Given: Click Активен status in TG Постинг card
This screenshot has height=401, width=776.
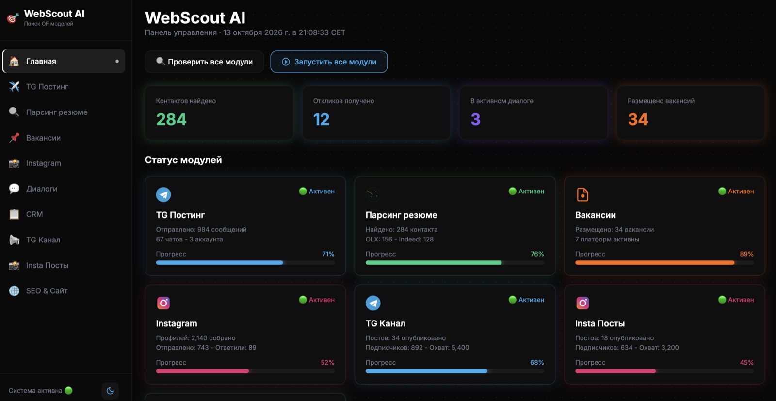Looking at the screenshot, I should click(317, 192).
